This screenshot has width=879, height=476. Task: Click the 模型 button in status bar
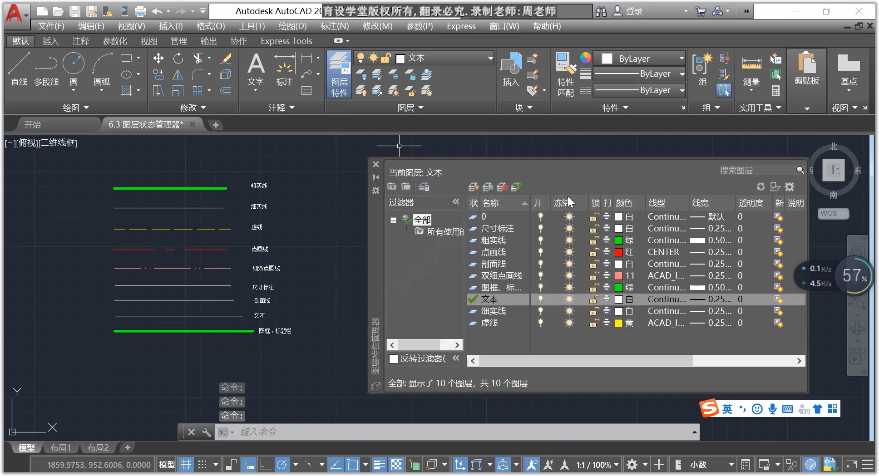pyautogui.click(x=167, y=465)
